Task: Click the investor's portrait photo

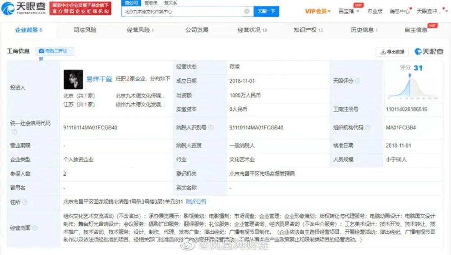Action: [74, 79]
